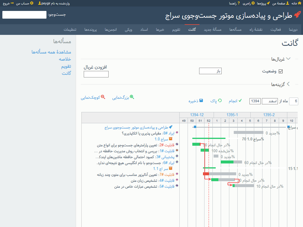
Task: Click the zoom out magnifier icon (کوچک‌نمایی)
Action: [103, 97]
